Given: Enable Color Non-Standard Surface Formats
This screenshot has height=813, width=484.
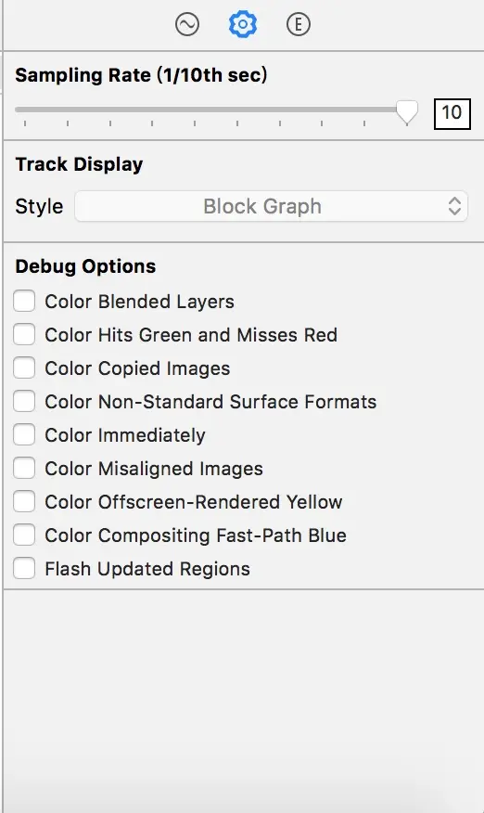Looking at the screenshot, I should pos(24,401).
